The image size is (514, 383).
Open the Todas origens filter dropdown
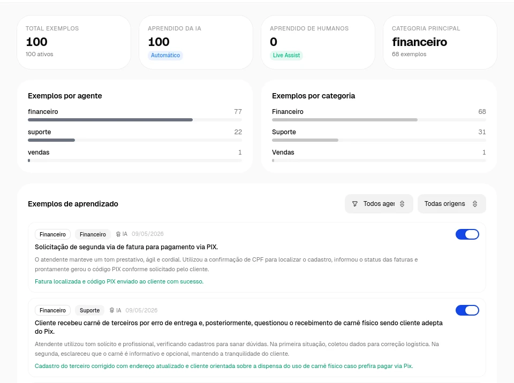click(x=451, y=204)
